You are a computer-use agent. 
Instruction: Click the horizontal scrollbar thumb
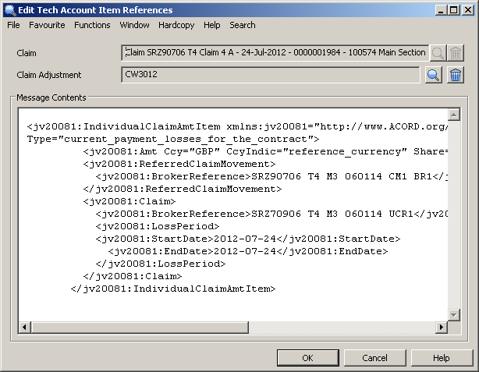click(140, 328)
